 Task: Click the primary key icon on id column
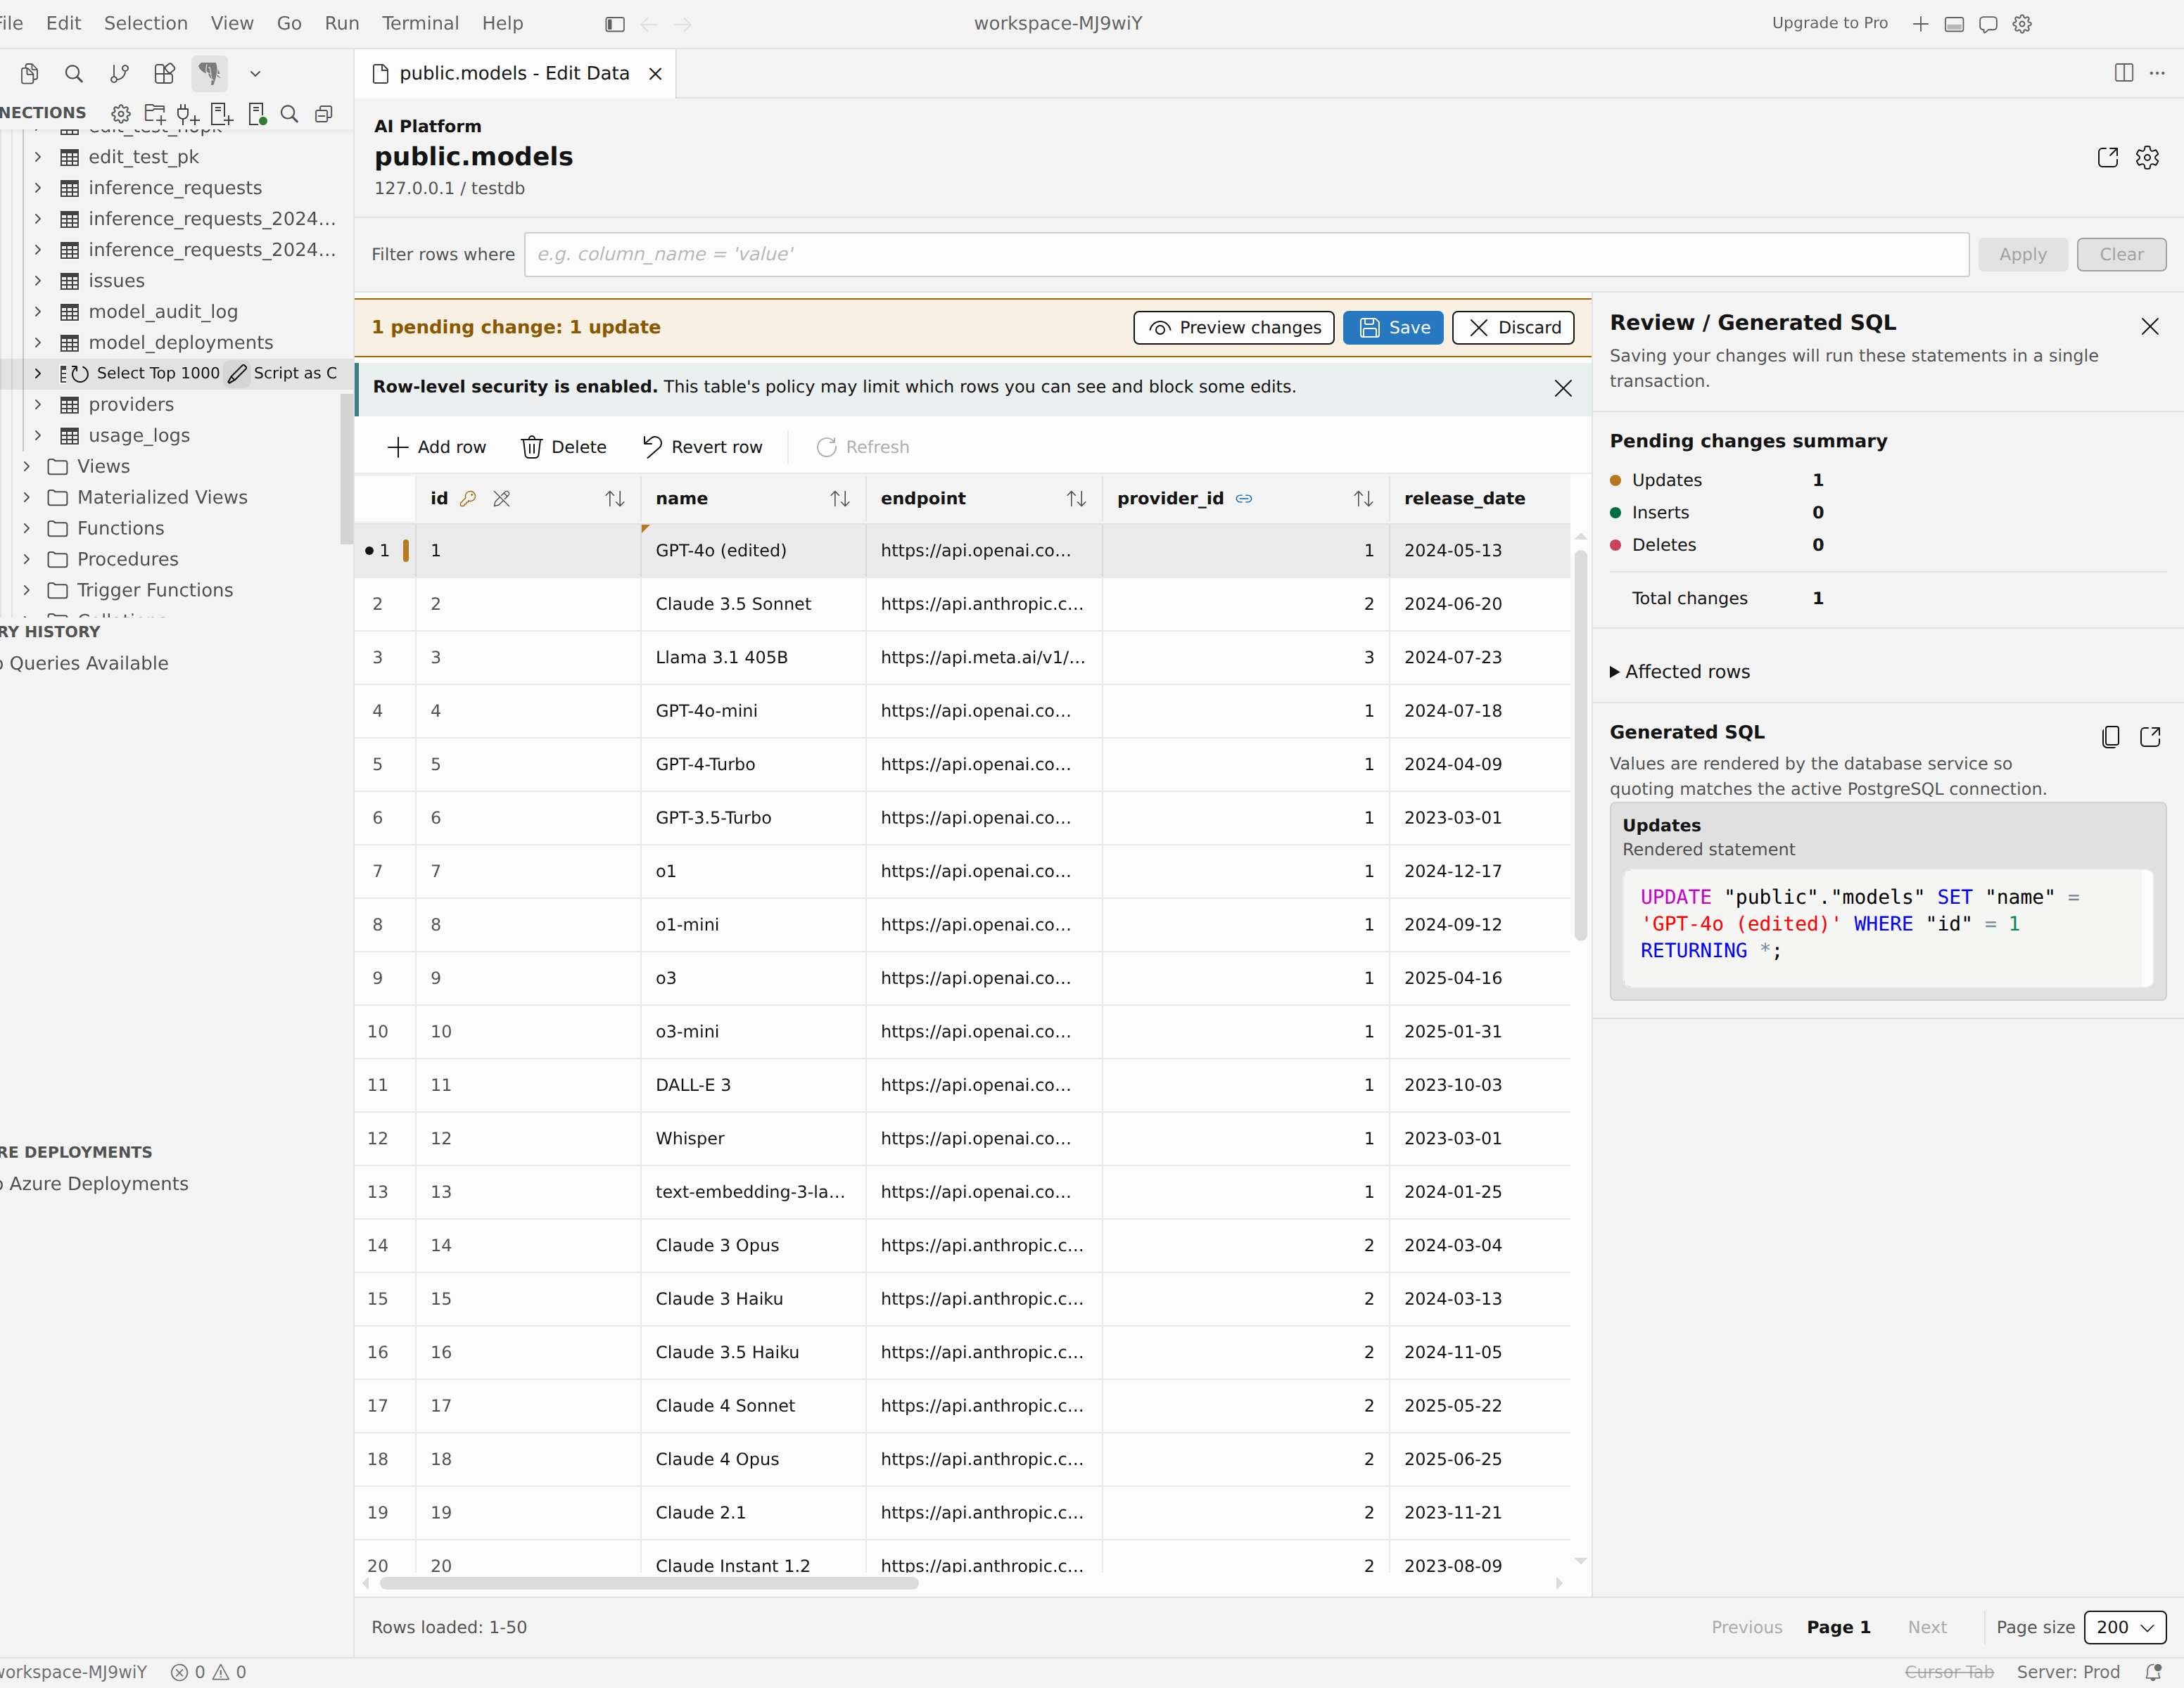(x=468, y=499)
